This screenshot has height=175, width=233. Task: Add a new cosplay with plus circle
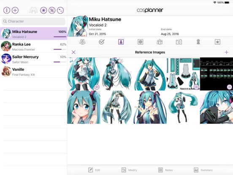[x=15, y=10]
